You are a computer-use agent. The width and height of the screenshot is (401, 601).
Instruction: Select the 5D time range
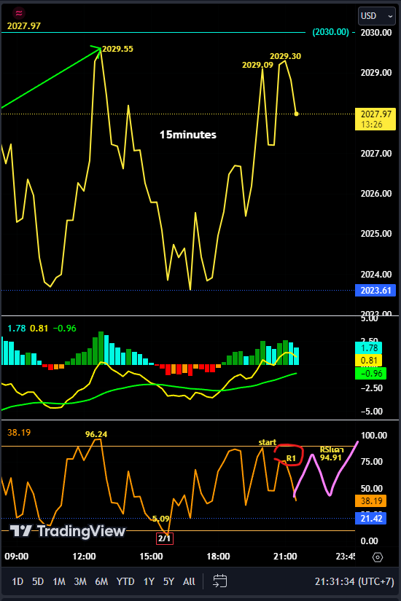click(38, 581)
